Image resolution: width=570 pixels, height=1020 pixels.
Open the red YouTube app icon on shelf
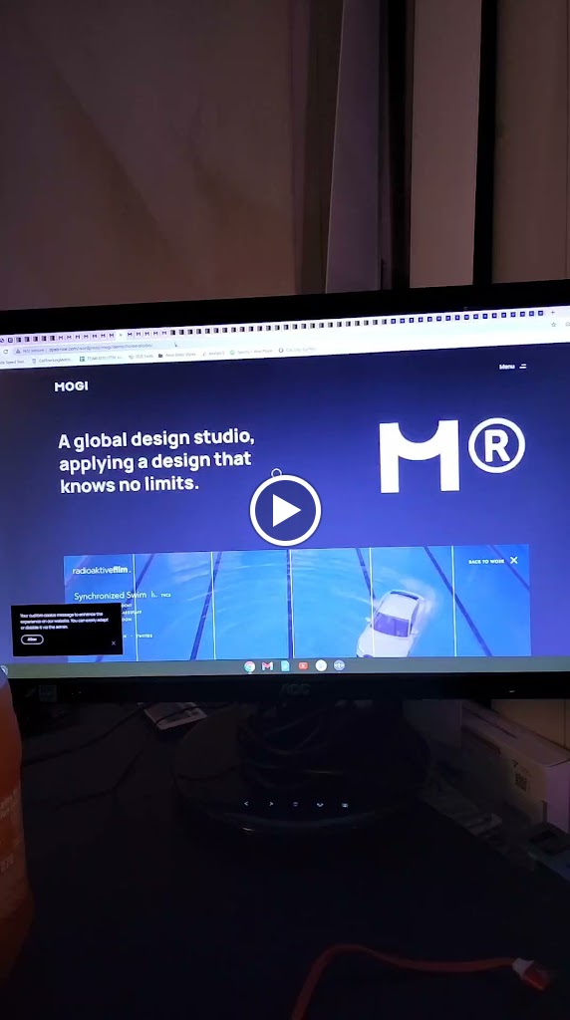(303, 665)
